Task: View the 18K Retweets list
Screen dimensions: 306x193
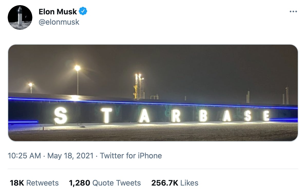Action: 34,183
